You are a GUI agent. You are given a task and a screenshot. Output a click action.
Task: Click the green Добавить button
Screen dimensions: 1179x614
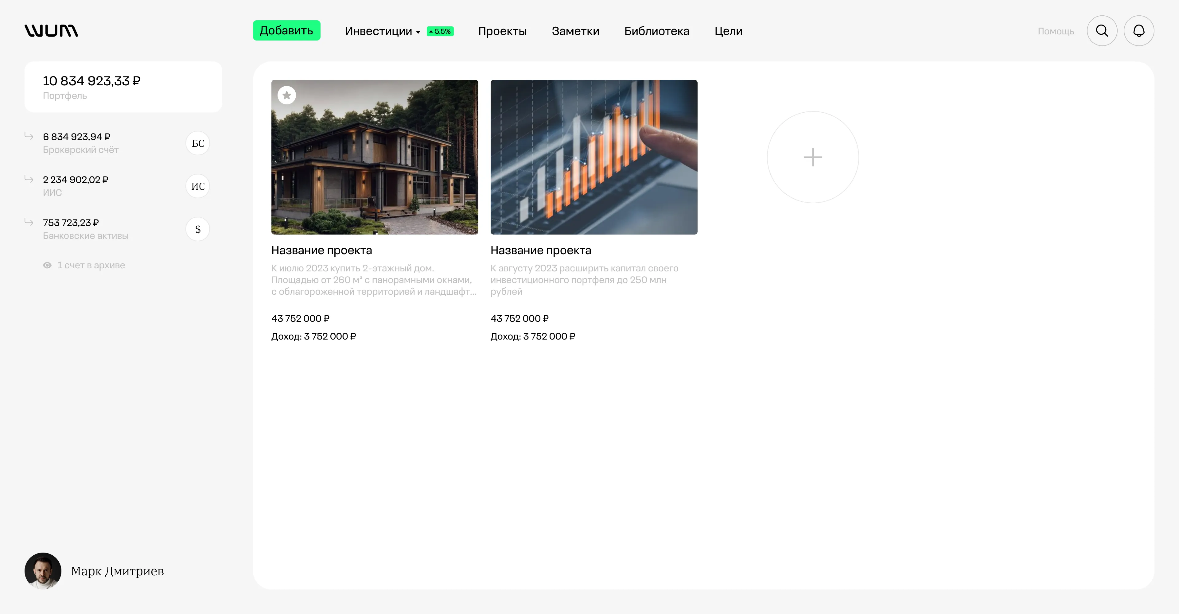[x=286, y=30]
